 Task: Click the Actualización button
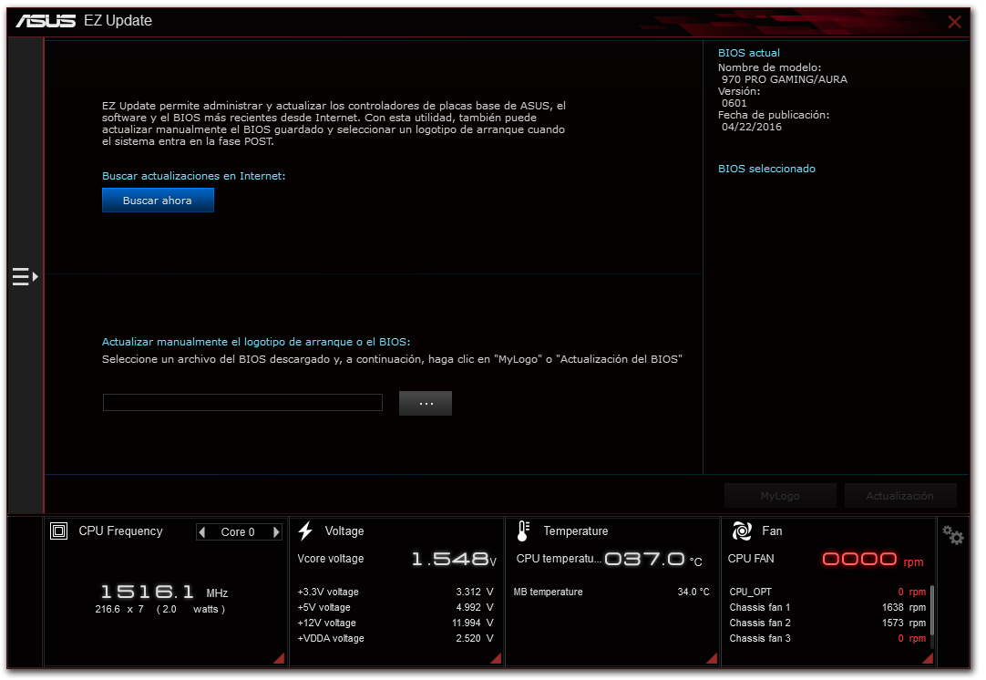click(x=899, y=496)
